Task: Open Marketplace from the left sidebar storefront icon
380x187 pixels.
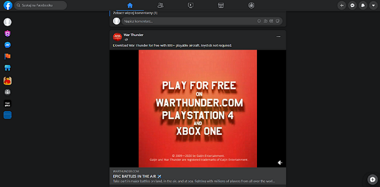Action: point(8,68)
